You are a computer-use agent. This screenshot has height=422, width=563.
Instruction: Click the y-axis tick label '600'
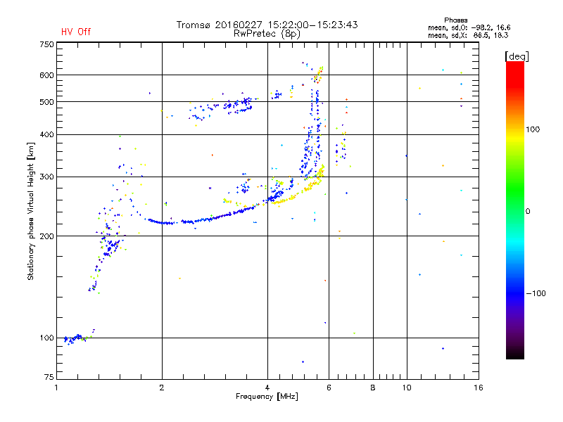[x=46, y=75]
